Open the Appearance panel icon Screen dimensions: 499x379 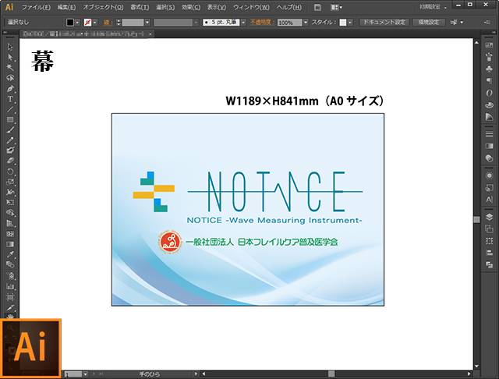click(489, 175)
